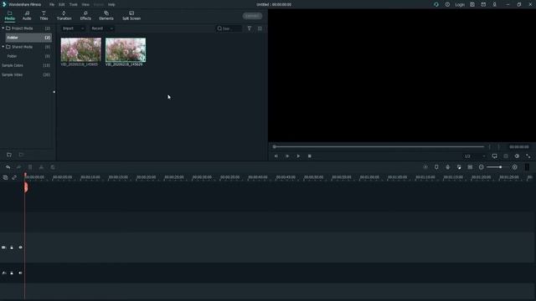Click the red timeline playhead handle
536x301 pixels.
click(x=26, y=186)
